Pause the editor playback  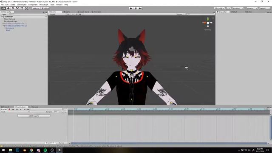[x=136, y=8]
